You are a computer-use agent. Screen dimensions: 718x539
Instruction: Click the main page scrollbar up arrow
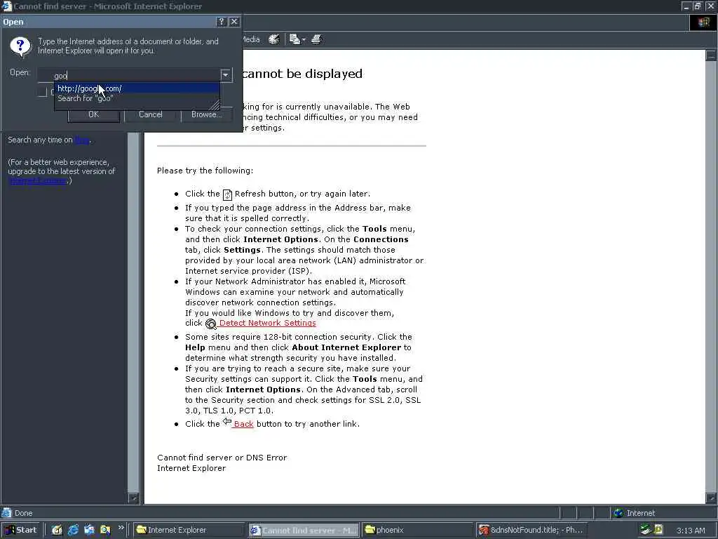pos(711,55)
